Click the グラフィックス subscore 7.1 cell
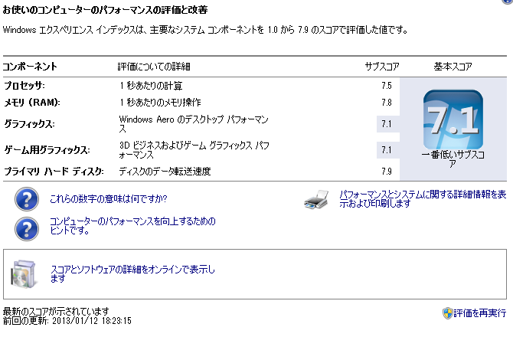Viewport: 513px width, 337px height. click(x=388, y=124)
